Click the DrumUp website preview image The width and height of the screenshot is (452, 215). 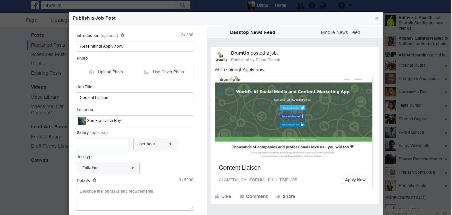coord(294,118)
